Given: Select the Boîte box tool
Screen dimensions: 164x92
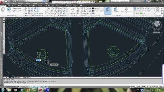Looking at the screenshot, I should click(3, 10).
